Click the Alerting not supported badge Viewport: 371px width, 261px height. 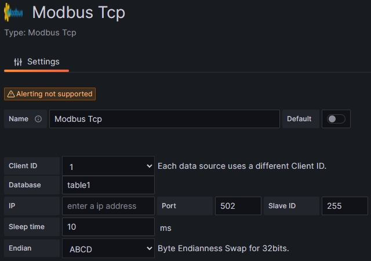pos(50,94)
